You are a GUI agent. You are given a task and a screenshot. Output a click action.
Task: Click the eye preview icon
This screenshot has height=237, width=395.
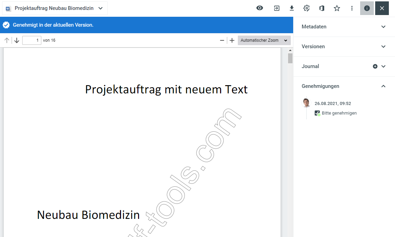coord(260,8)
